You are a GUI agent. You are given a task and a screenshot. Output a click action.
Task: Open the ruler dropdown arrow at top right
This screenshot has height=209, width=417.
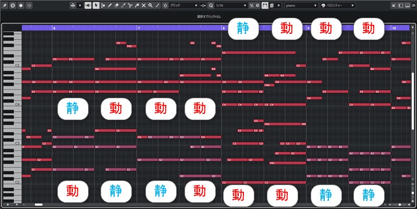click(412, 28)
